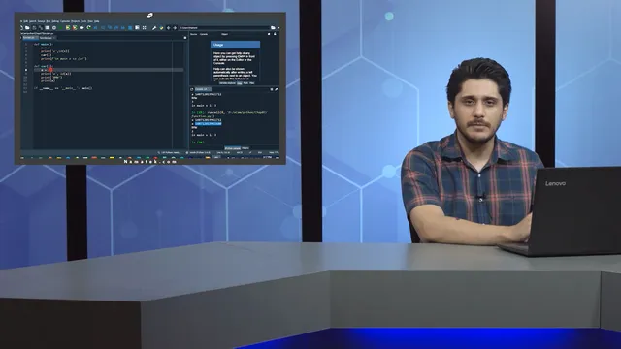621x349 pixels.
Task: Open the Run menu in menu bar
Action: pos(49,21)
